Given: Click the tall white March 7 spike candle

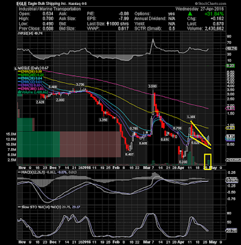Looking at the screenshot, I should tap(153, 102).
